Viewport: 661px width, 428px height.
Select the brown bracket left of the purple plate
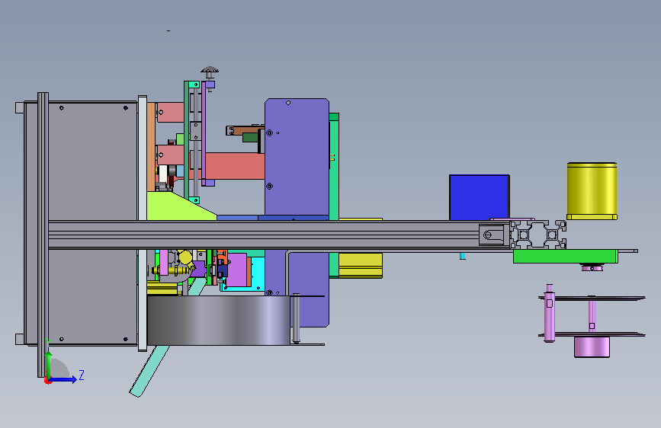[x=244, y=129]
